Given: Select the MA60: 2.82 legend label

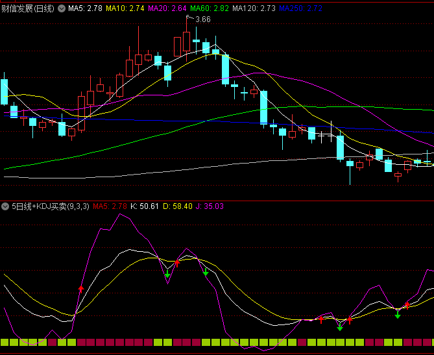Looking at the screenshot, I should coord(210,8).
